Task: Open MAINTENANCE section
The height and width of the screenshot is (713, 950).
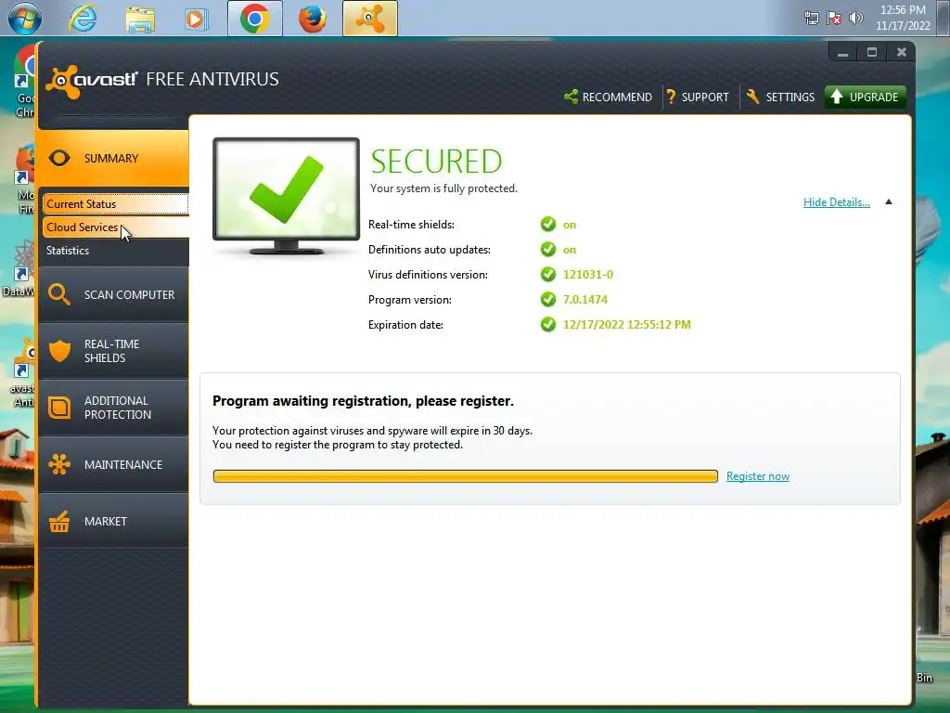Action: [x=114, y=464]
